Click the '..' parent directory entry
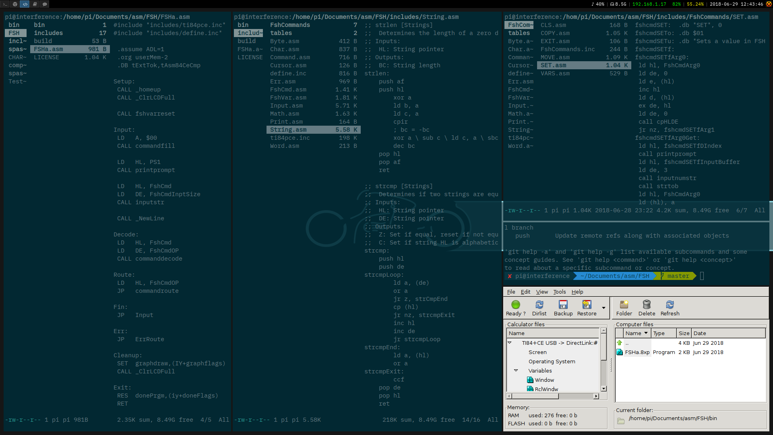Viewport: 773px width, 435px height. (627, 343)
